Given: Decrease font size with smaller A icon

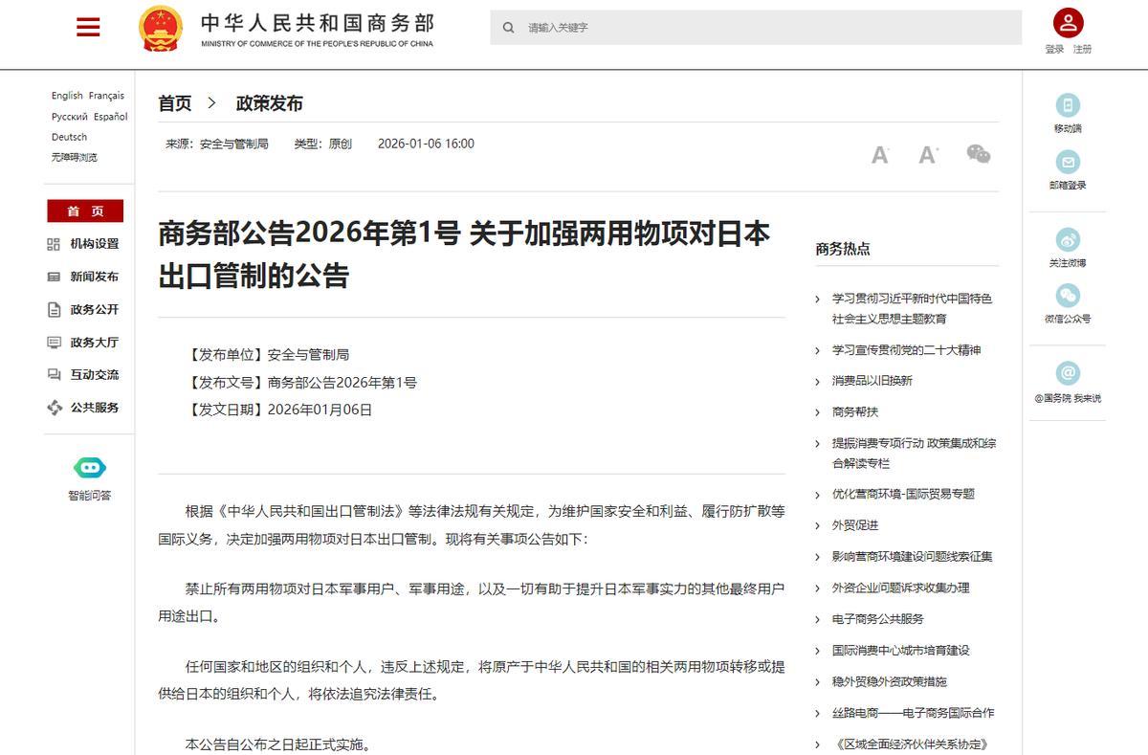Looking at the screenshot, I should (x=880, y=155).
